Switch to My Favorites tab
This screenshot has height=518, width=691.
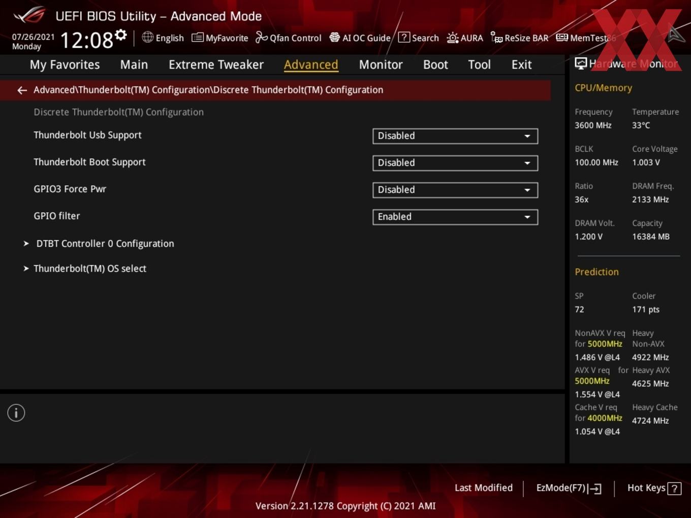tap(65, 65)
